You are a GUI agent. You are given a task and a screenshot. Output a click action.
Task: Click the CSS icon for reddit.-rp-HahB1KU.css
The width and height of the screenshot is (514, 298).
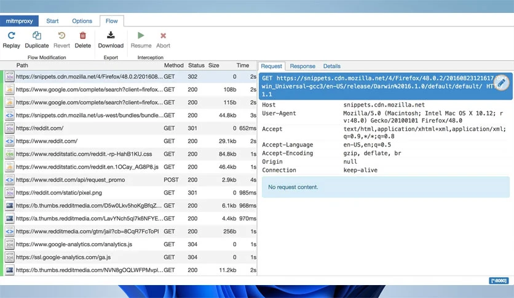tap(9, 154)
